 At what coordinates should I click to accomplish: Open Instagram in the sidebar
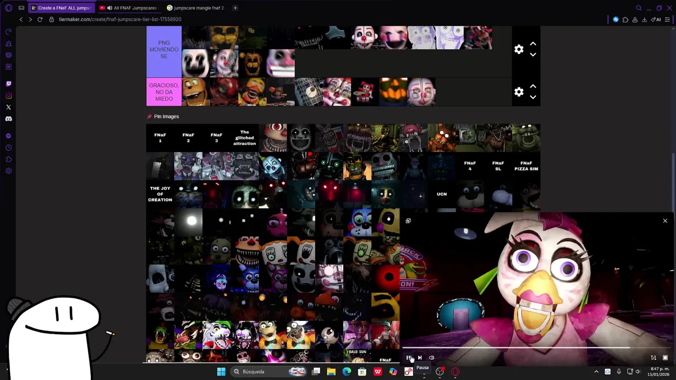click(x=8, y=96)
